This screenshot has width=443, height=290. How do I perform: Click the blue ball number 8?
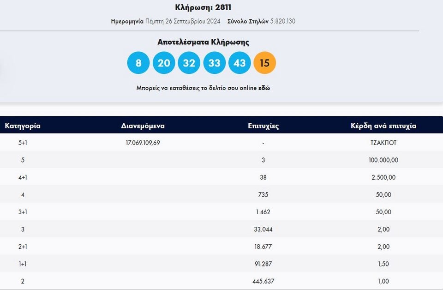click(x=138, y=63)
